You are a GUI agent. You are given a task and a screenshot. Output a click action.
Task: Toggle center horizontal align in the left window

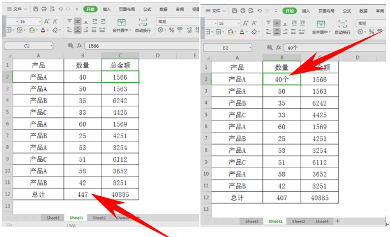(x=78, y=30)
